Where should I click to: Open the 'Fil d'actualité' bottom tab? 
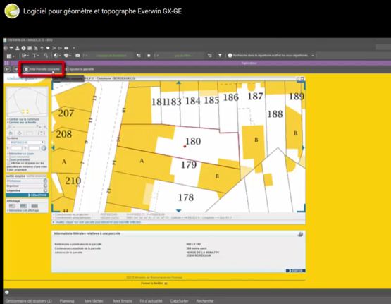151,301
